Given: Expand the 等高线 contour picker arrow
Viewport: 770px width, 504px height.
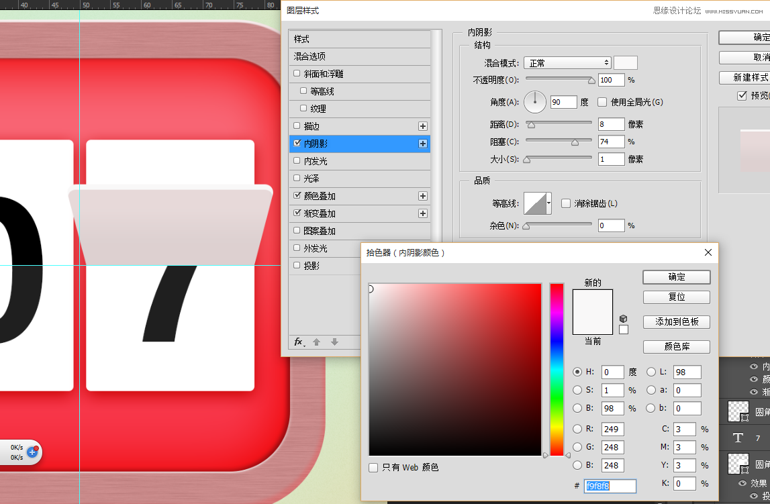Looking at the screenshot, I should (549, 203).
